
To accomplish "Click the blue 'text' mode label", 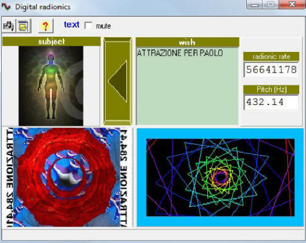I will coord(71,24).
